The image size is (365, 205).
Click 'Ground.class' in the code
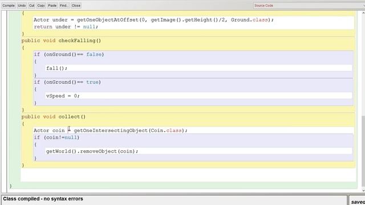(x=249, y=20)
